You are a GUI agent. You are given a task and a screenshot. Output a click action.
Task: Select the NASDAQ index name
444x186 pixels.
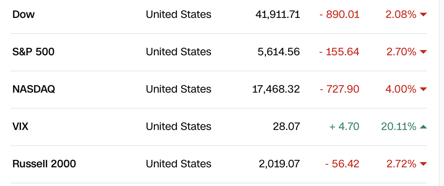pyautogui.click(x=34, y=89)
